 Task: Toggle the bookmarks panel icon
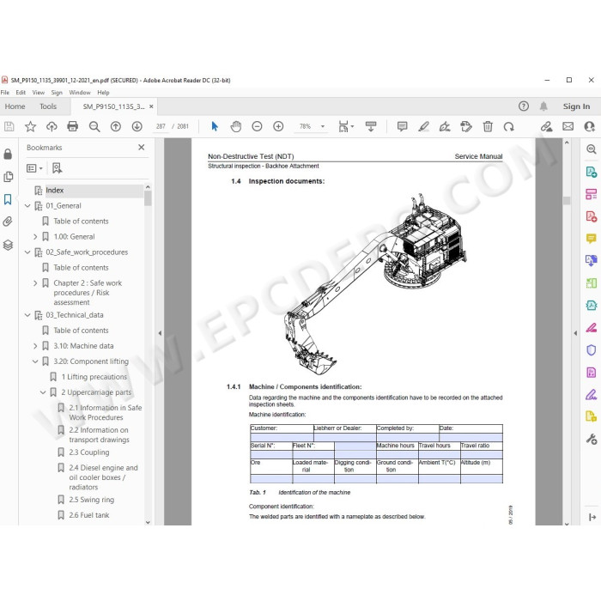(x=8, y=199)
